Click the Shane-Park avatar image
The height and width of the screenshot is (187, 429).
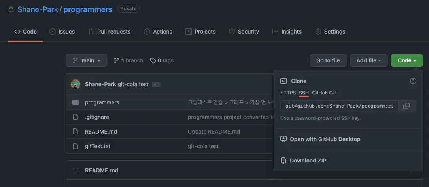(x=76, y=84)
